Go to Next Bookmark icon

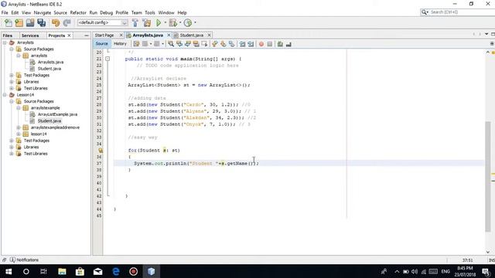[224, 44]
